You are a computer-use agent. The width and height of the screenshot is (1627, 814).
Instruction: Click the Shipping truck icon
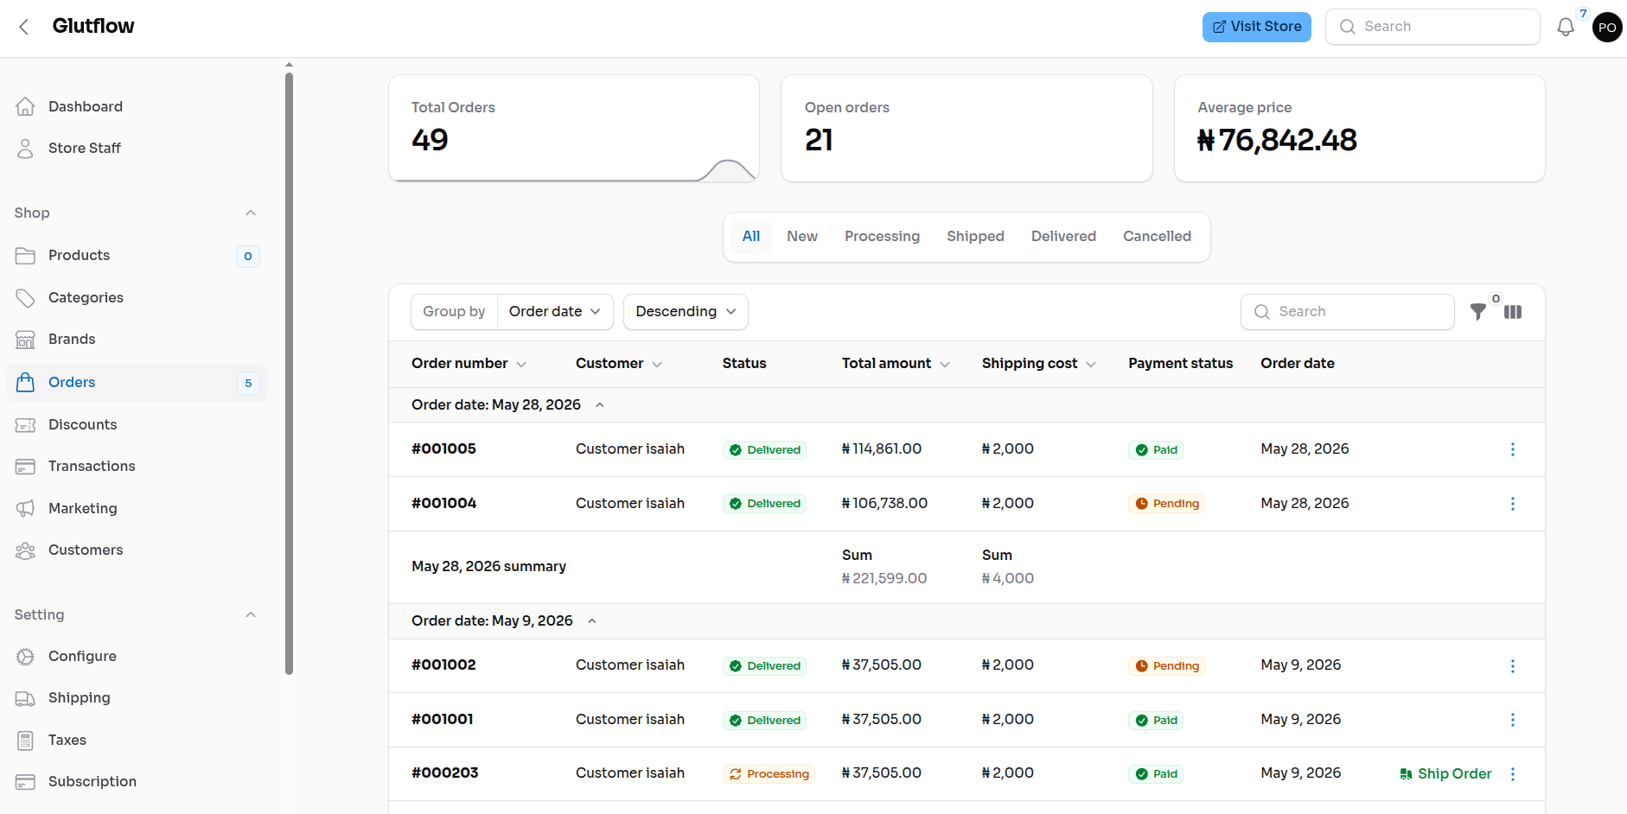click(26, 698)
